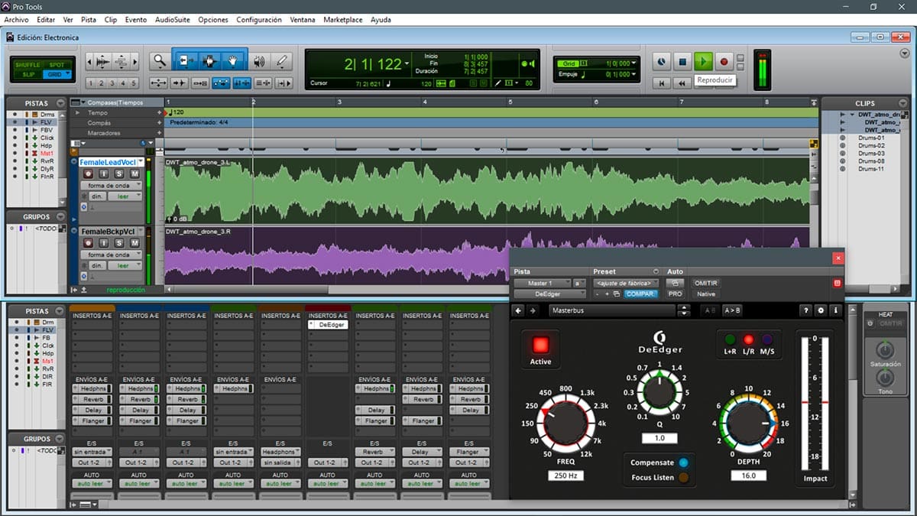Select the Grabber hand tool

tap(235, 61)
